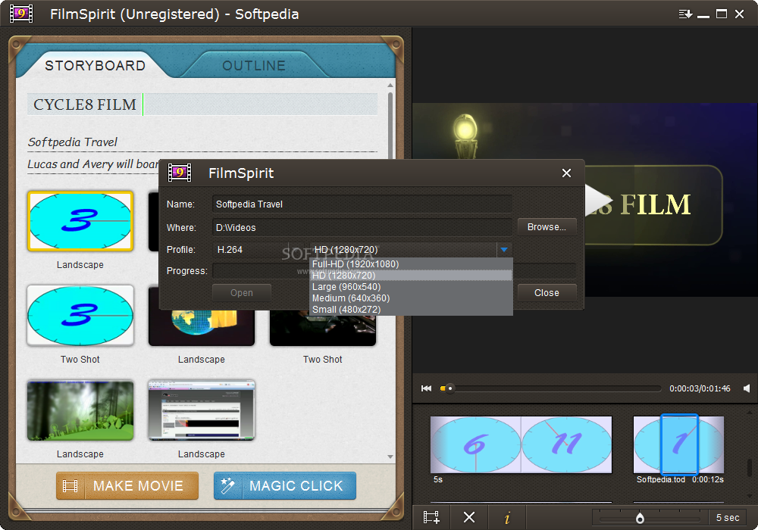
Task: Choose Medium (640x360) resolution
Action: click(x=411, y=298)
